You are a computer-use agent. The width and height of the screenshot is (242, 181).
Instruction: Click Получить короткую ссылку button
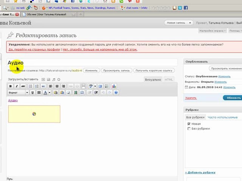(154, 70)
